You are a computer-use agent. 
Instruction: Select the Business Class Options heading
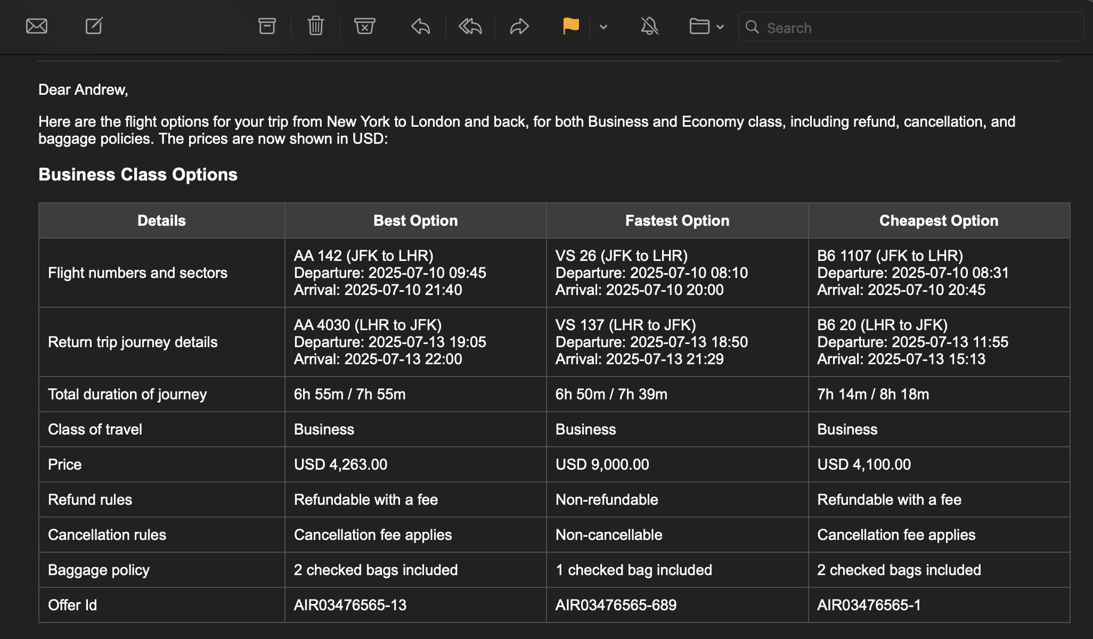click(x=138, y=175)
